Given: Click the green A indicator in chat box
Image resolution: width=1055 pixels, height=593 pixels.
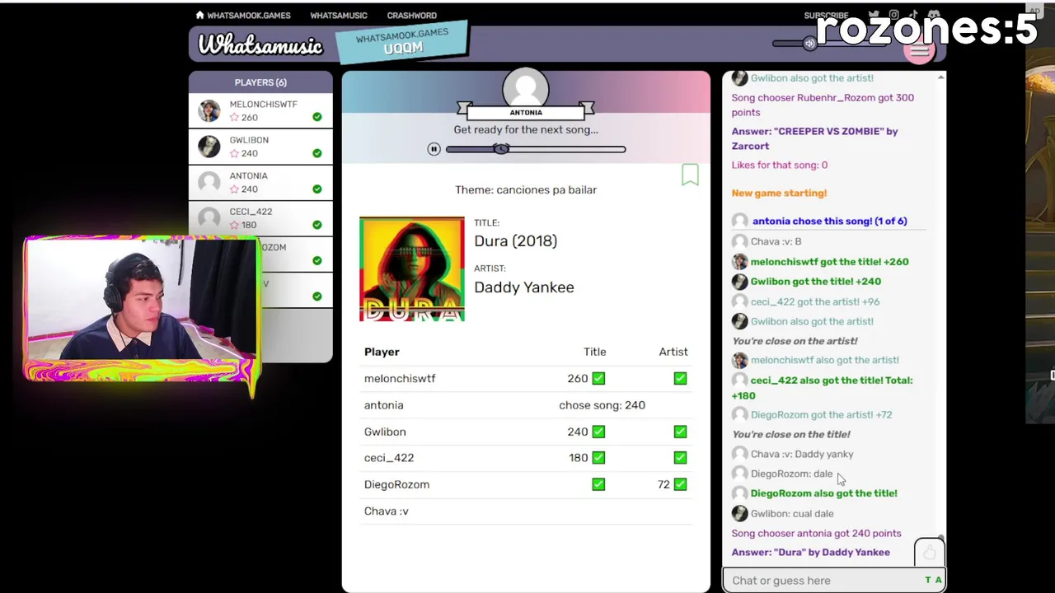Looking at the screenshot, I should (938, 581).
